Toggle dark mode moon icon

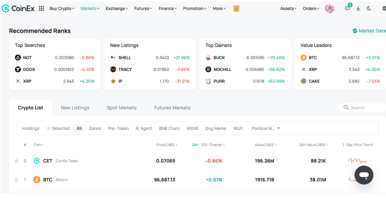[369, 8]
